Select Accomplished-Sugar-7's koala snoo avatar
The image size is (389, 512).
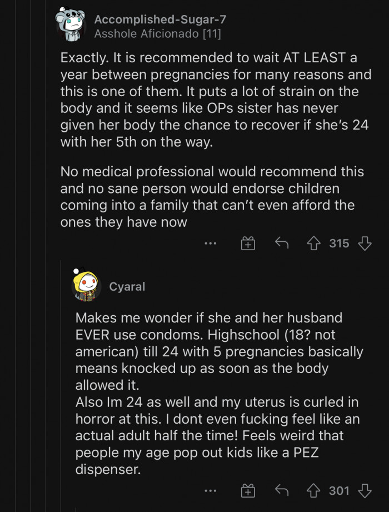(x=70, y=23)
